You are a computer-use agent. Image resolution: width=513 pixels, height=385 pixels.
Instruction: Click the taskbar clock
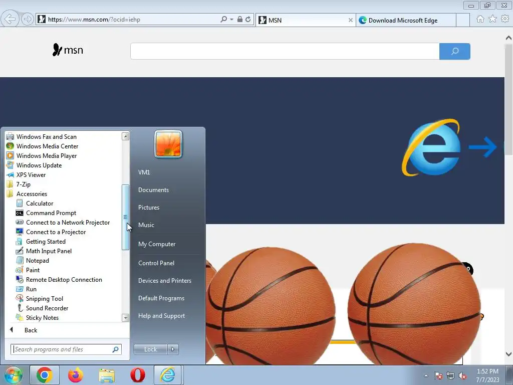[x=487, y=375]
